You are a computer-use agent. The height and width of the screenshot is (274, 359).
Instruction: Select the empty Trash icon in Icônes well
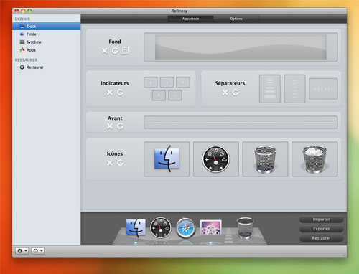265,159
